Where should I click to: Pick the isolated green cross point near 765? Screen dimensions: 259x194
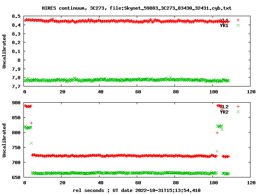[x=31, y=143]
